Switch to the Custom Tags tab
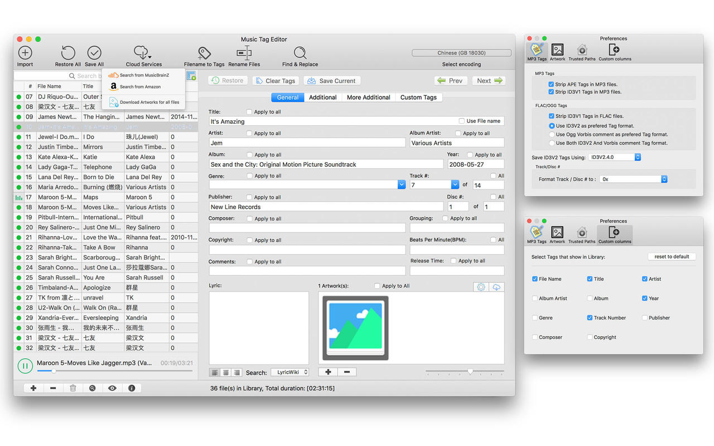 coord(418,97)
